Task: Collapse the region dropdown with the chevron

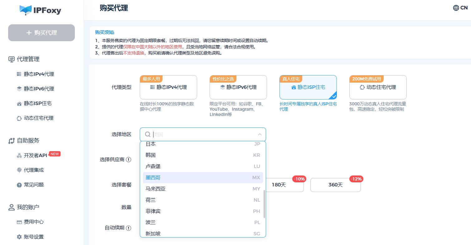Action: [x=260, y=134]
